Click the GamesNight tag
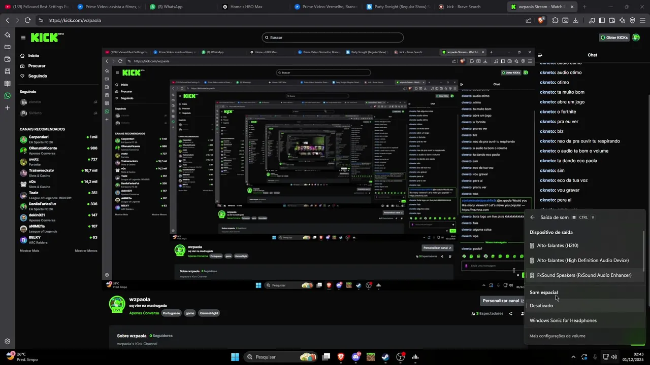The image size is (650, 365). [x=209, y=313]
